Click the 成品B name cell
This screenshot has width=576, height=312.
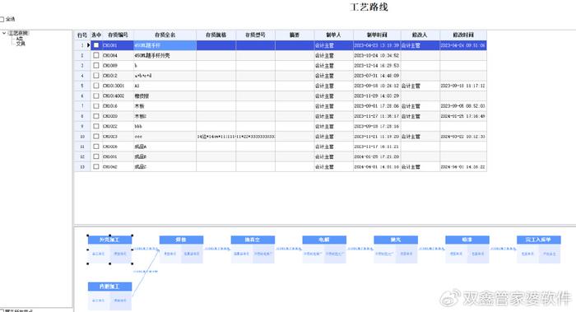(x=165, y=156)
